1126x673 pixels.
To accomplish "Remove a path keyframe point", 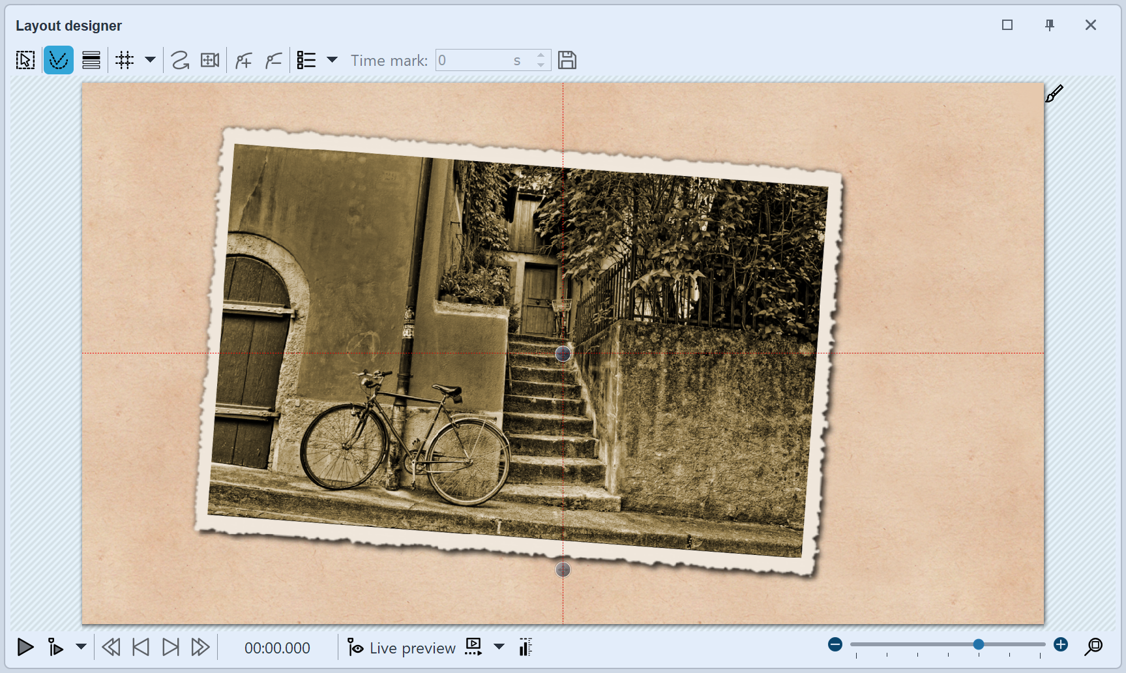I will pyautogui.click(x=273, y=59).
